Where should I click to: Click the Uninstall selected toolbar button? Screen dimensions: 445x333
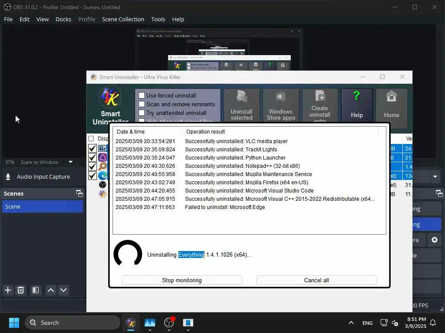click(x=242, y=106)
